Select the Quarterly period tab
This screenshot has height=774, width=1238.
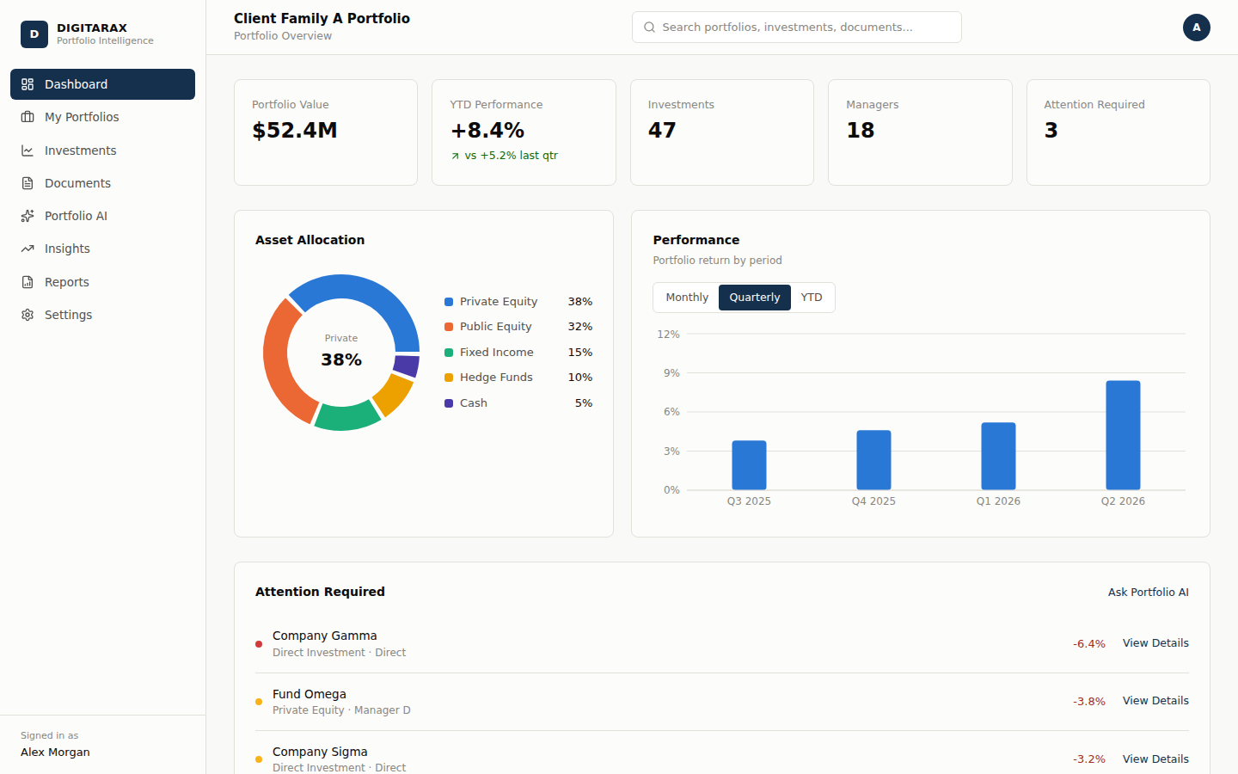click(x=755, y=298)
